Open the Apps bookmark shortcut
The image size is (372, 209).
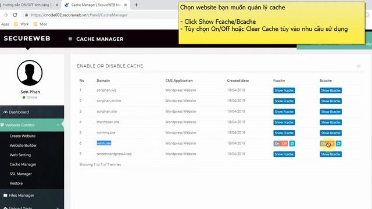tap(5, 24)
